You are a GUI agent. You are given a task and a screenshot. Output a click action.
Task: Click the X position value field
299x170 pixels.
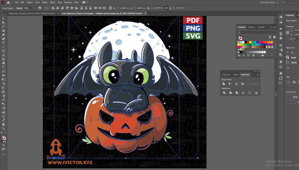pos(124,8)
